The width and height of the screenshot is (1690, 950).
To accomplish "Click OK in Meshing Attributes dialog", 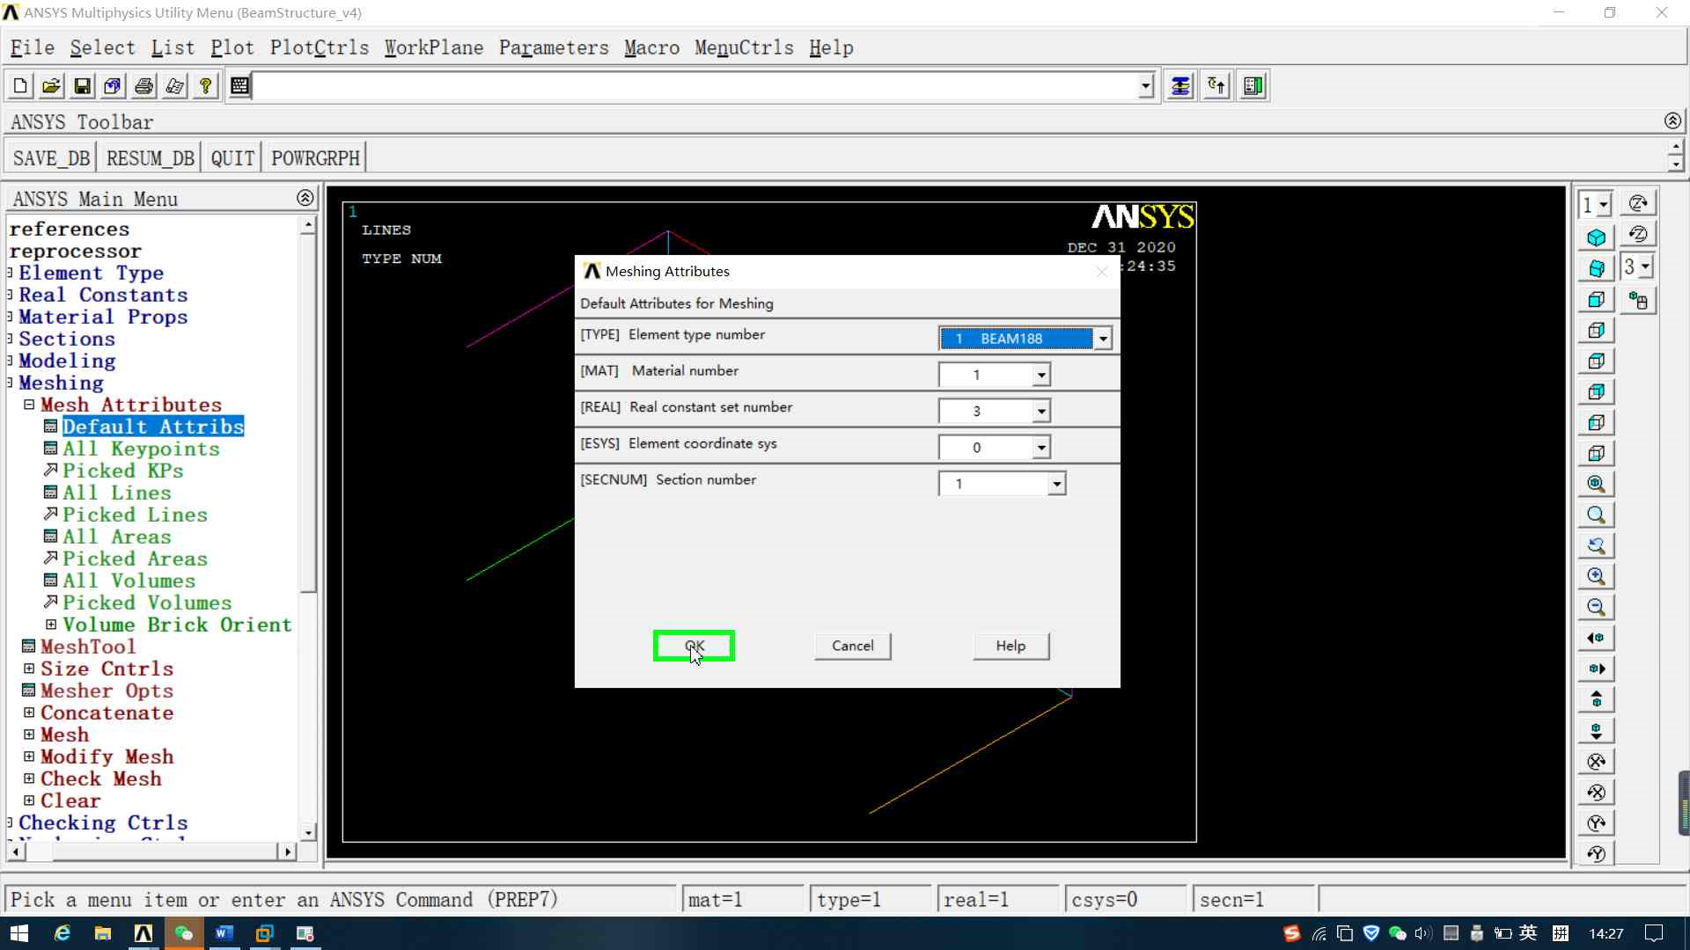I will pyautogui.click(x=694, y=646).
